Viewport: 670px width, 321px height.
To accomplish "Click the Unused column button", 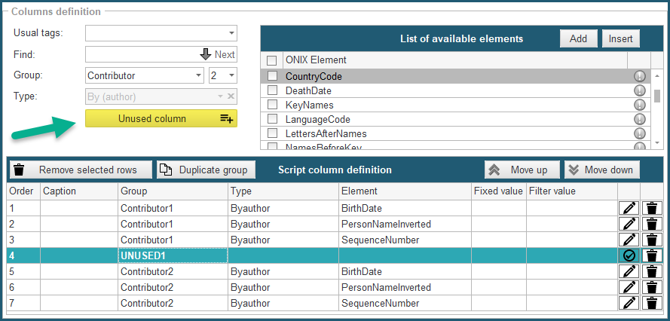I will pyautogui.click(x=161, y=118).
